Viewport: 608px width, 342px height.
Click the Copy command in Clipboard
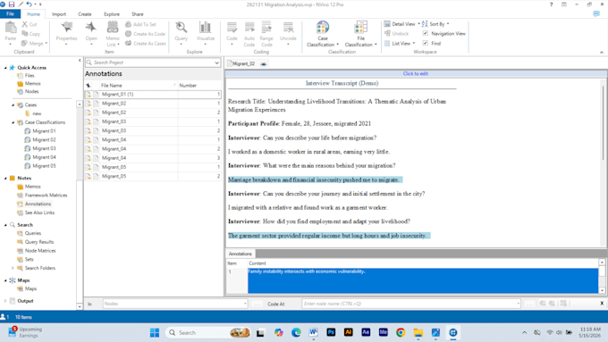(x=31, y=34)
